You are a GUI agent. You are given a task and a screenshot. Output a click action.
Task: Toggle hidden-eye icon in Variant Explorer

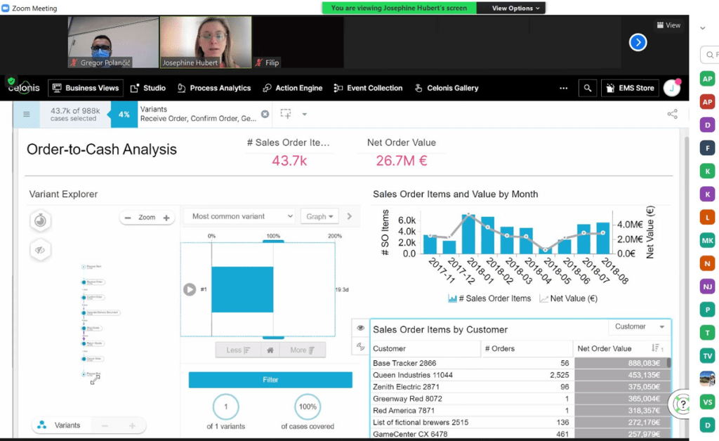(41, 249)
